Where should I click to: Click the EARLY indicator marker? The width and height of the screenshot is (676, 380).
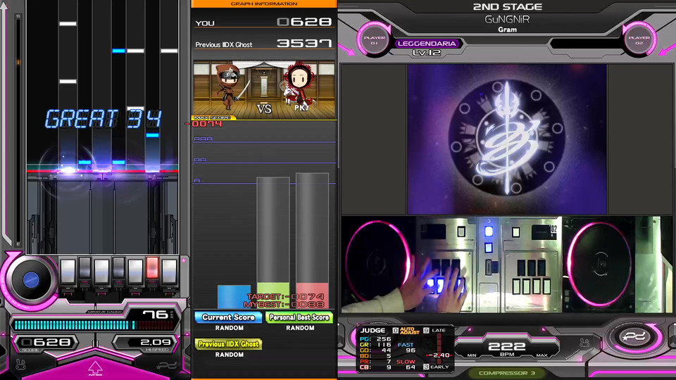[436, 367]
